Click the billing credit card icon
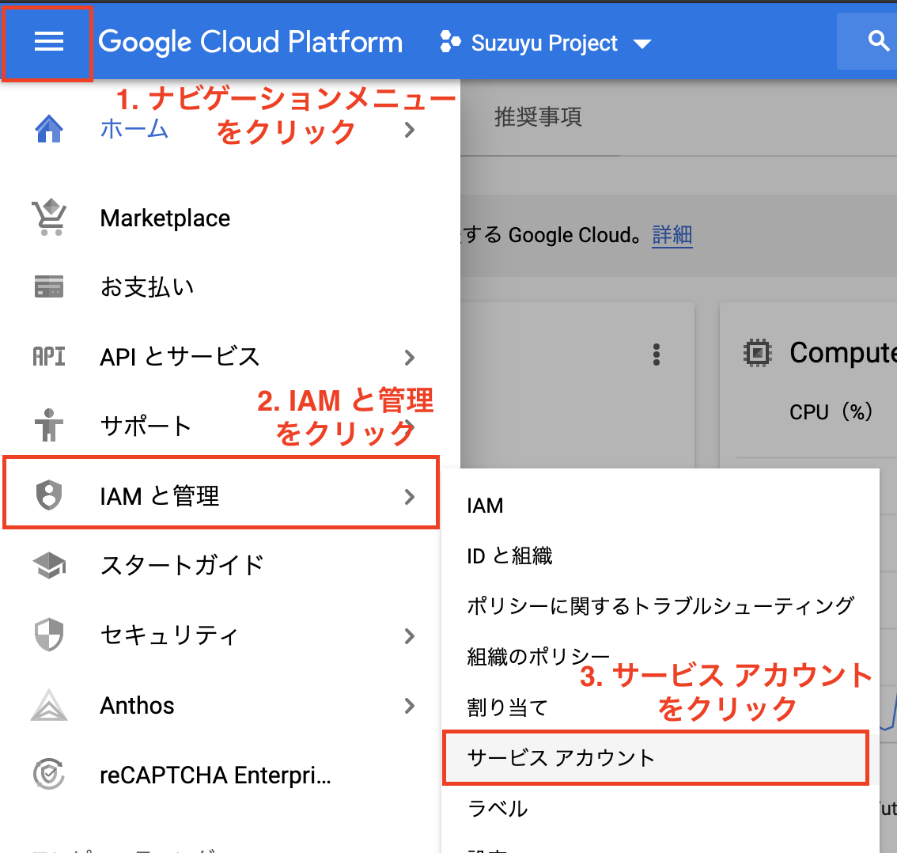This screenshot has height=853, width=897. click(x=49, y=286)
